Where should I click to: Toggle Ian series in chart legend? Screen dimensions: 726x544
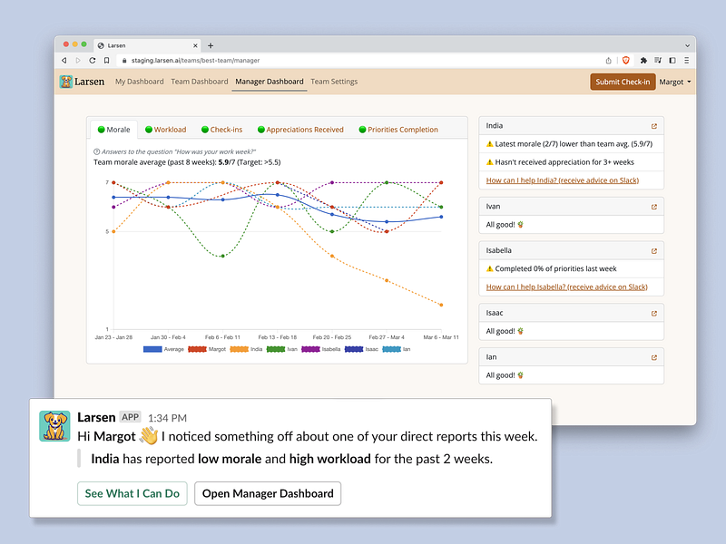click(x=397, y=349)
